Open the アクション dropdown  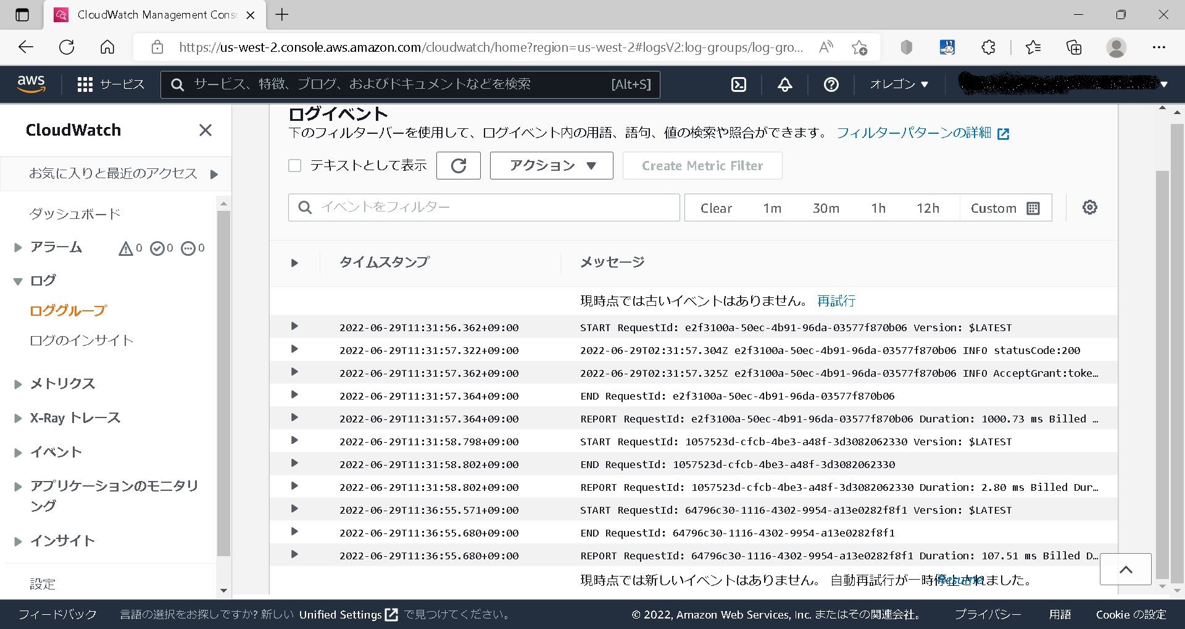[552, 165]
